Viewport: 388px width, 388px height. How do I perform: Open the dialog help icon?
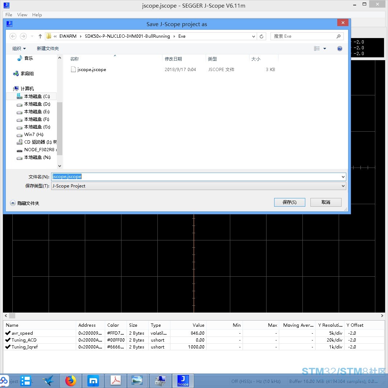[340, 49]
